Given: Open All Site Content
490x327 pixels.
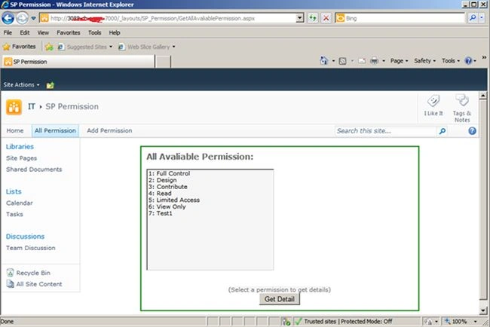Looking at the screenshot, I should tap(35, 284).
